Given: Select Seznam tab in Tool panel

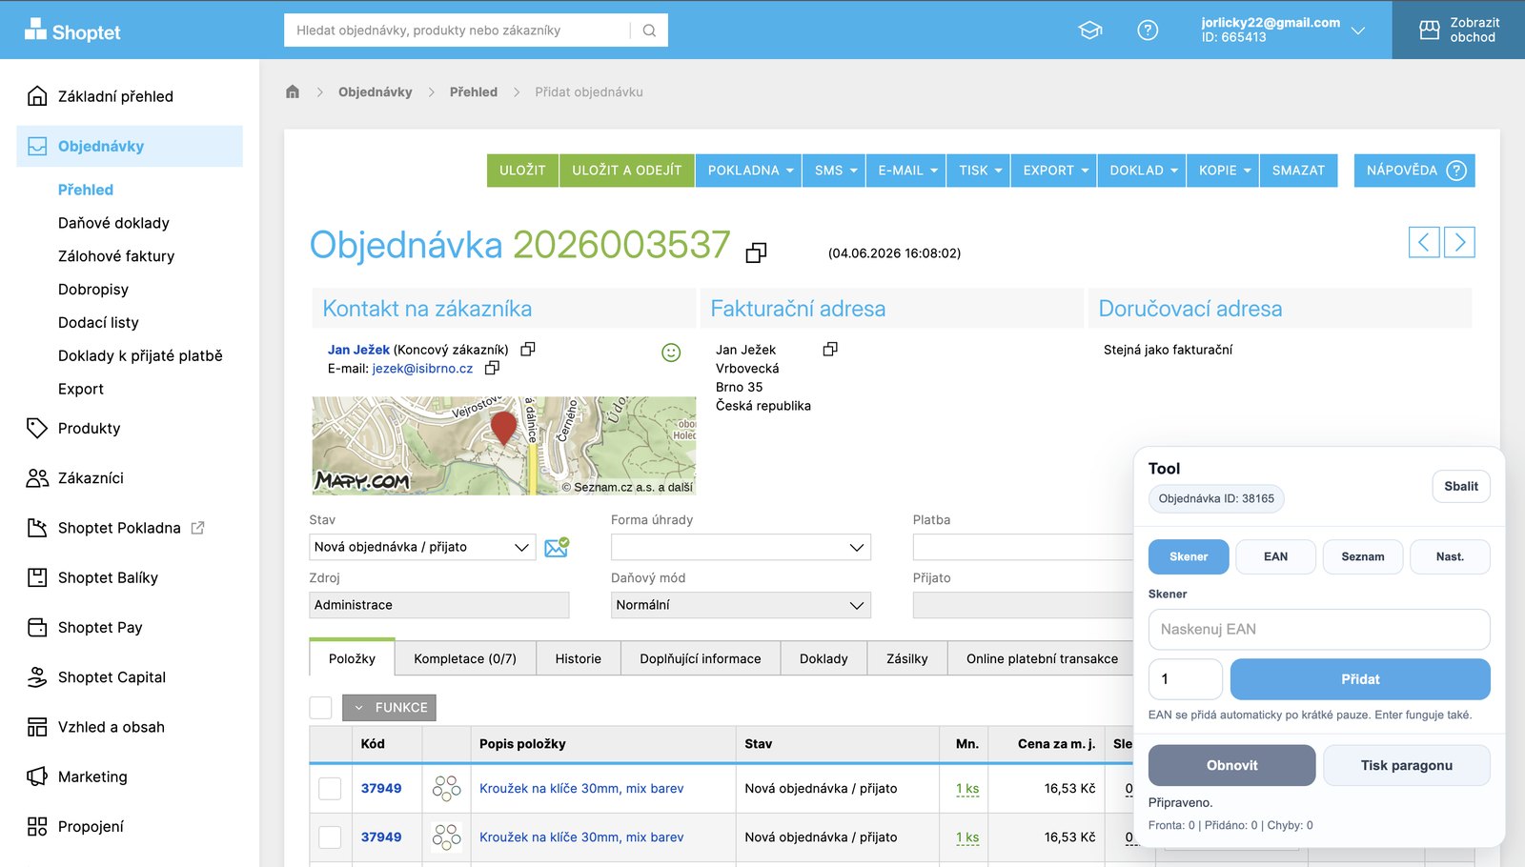Looking at the screenshot, I should click(1363, 556).
